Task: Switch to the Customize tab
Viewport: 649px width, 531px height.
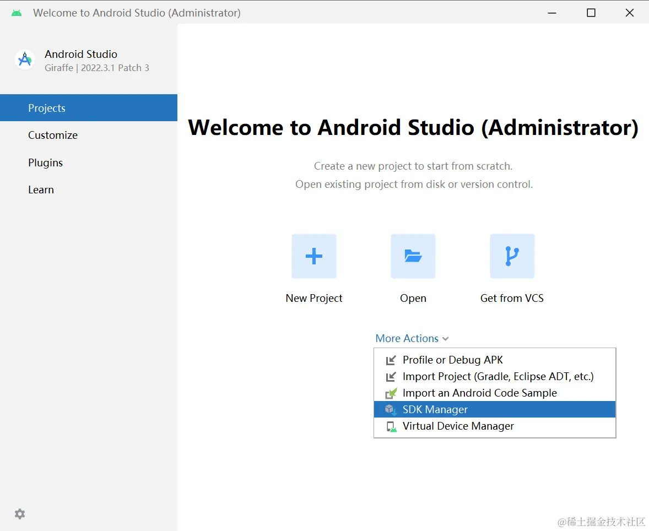Action: tap(89, 136)
